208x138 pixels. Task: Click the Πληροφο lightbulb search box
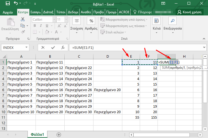[x=143, y=12]
